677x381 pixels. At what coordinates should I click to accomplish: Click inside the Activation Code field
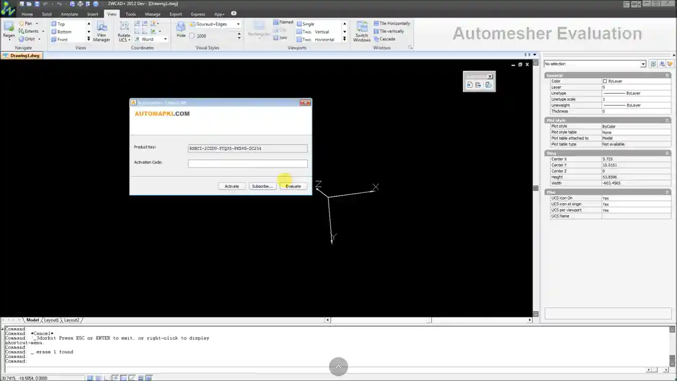click(x=248, y=163)
